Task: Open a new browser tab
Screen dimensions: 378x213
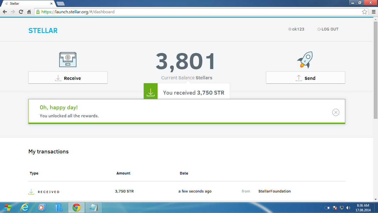Action: pyautogui.click(x=60, y=4)
